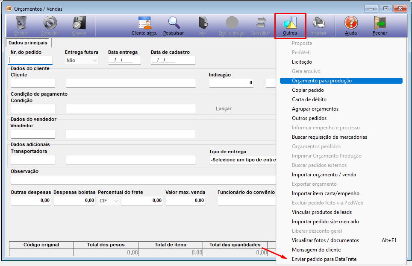Click the Lançar button

[224, 109]
